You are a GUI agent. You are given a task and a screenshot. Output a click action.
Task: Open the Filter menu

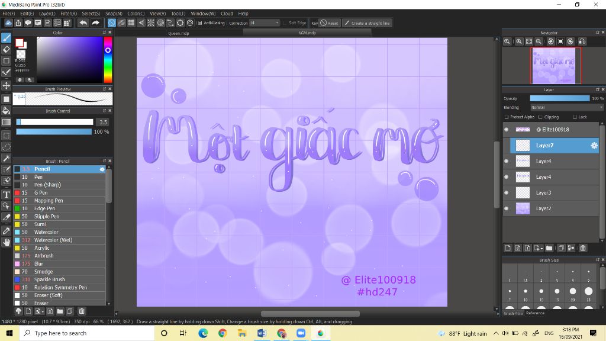click(x=69, y=14)
